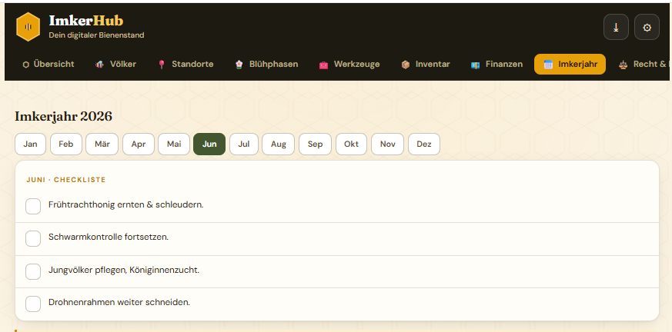
Task: Select the Mai month button
Action: pos(174,144)
